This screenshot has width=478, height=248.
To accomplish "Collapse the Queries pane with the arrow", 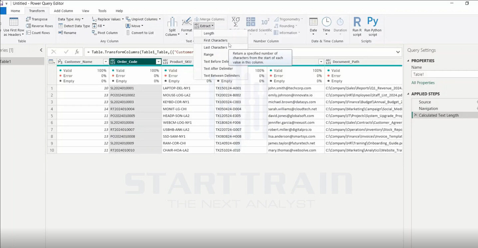I will click(41, 50).
